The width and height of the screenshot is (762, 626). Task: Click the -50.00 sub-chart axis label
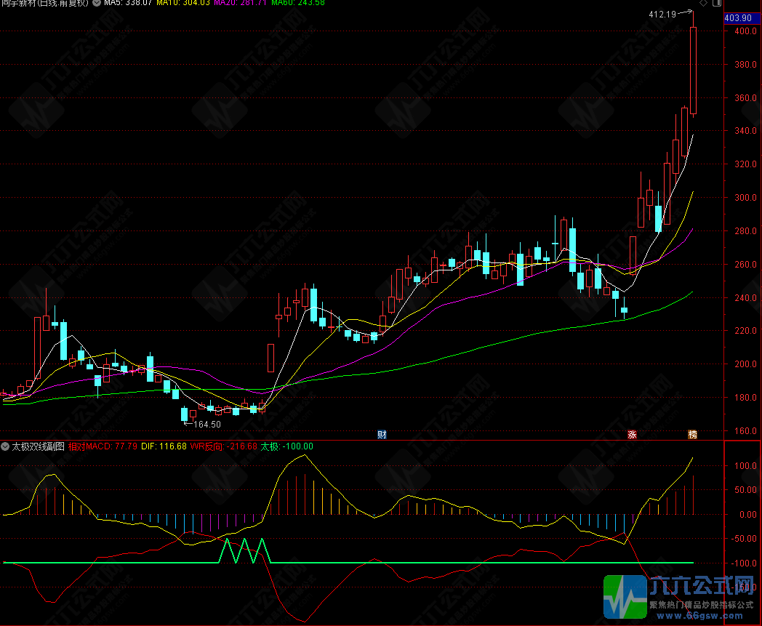point(745,539)
